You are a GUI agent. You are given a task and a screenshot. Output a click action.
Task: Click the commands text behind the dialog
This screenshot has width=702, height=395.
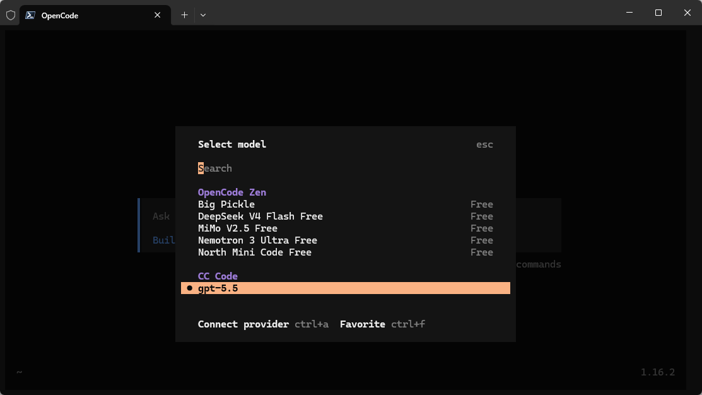(539, 264)
